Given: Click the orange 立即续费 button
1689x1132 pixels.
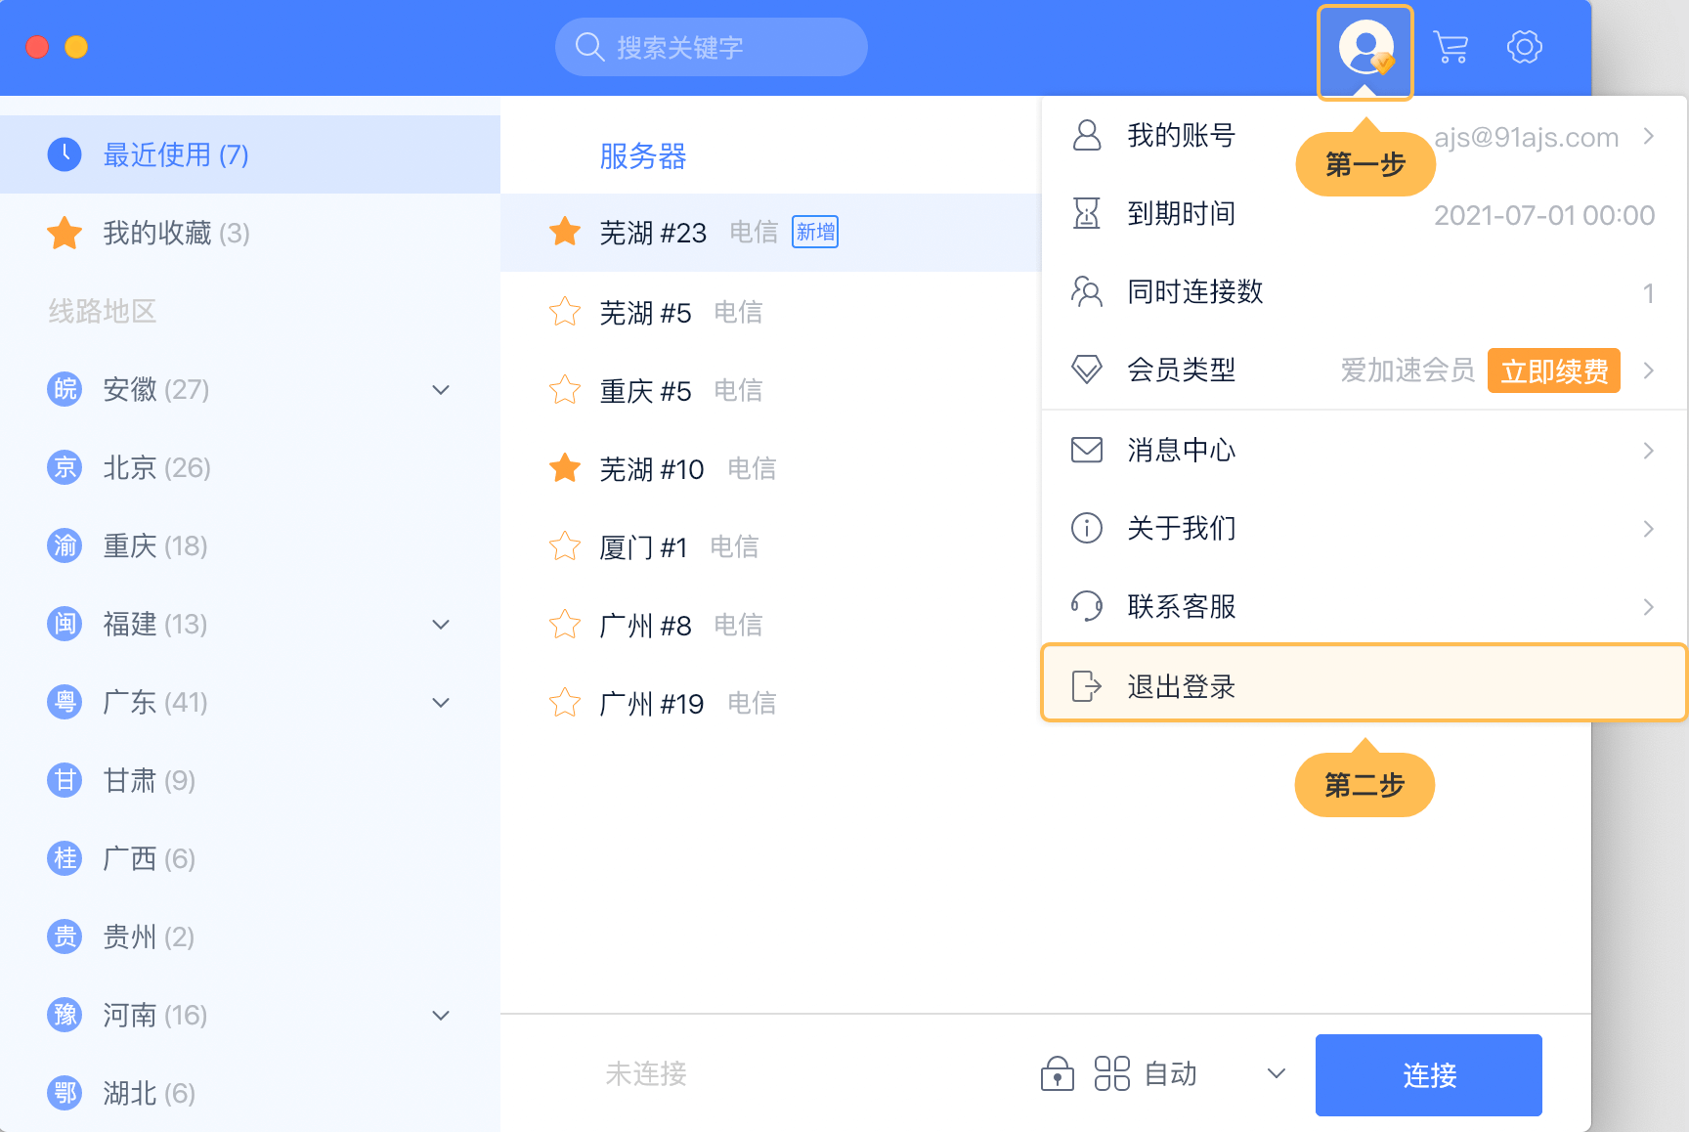Looking at the screenshot, I should click(1553, 370).
